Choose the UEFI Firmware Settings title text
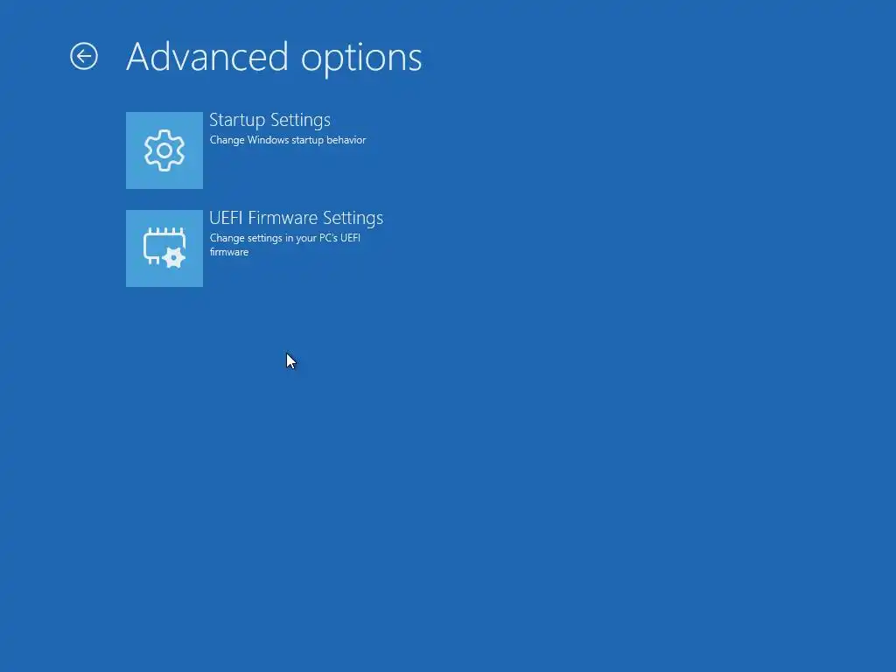The width and height of the screenshot is (896, 672). (x=296, y=218)
